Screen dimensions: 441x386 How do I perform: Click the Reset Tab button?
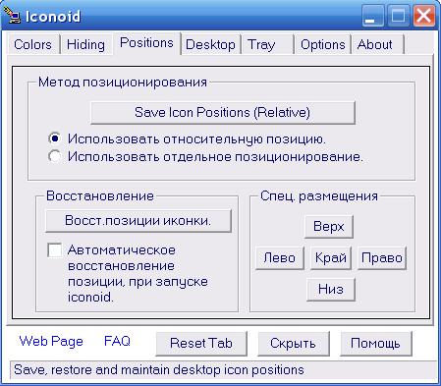[x=201, y=344]
